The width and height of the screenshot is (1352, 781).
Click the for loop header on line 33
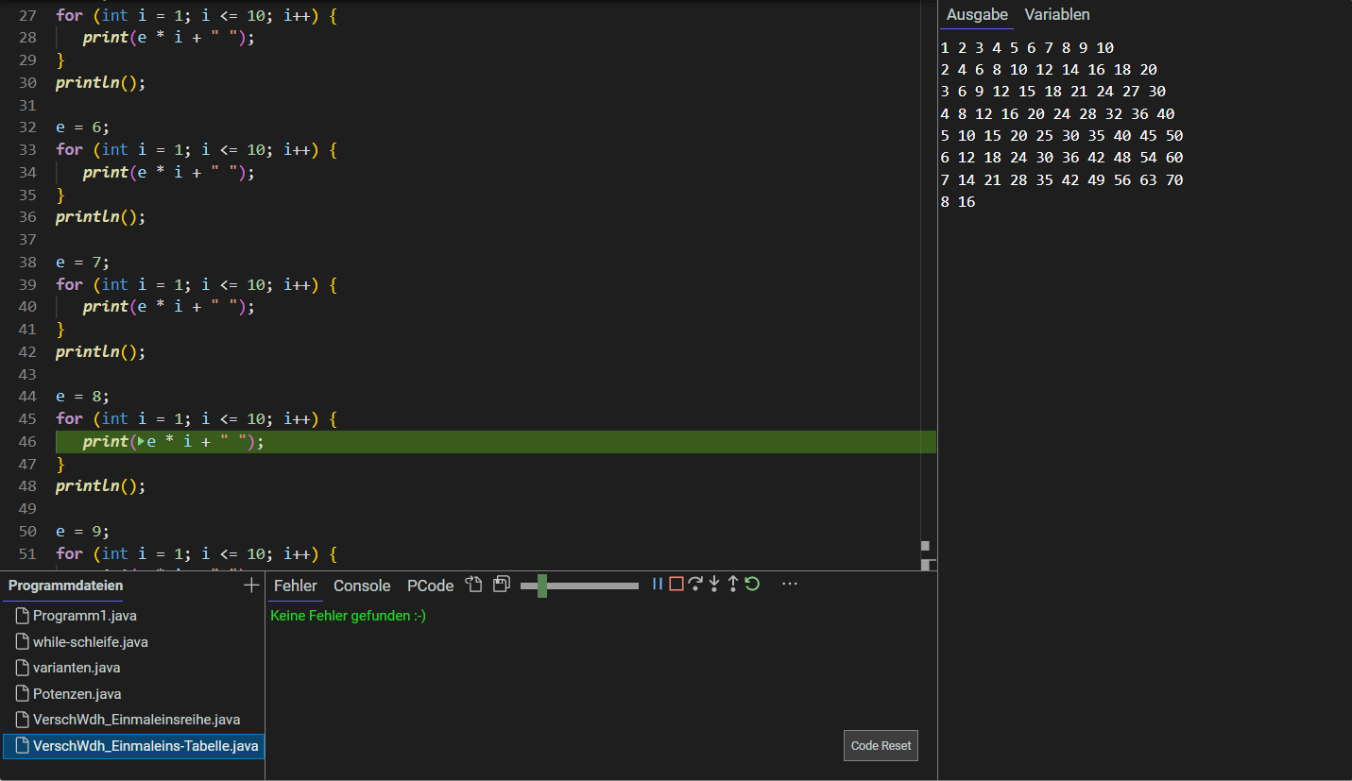coord(197,149)
